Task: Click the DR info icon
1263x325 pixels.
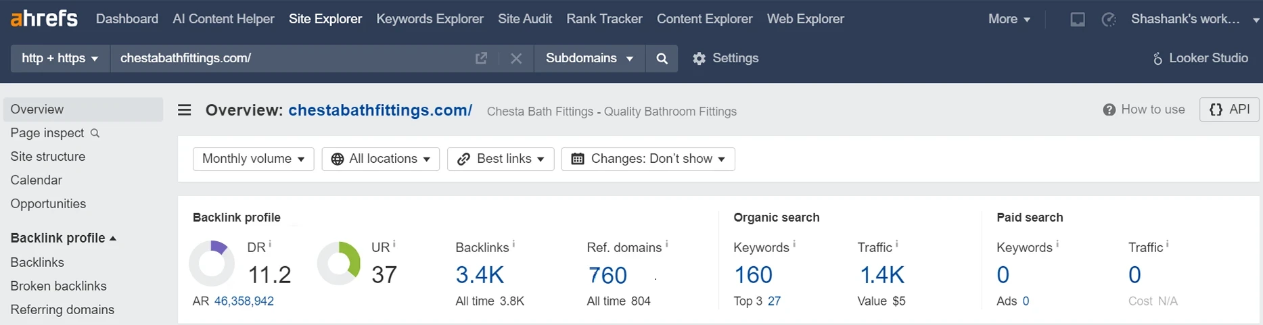Action: pos(270,243)
